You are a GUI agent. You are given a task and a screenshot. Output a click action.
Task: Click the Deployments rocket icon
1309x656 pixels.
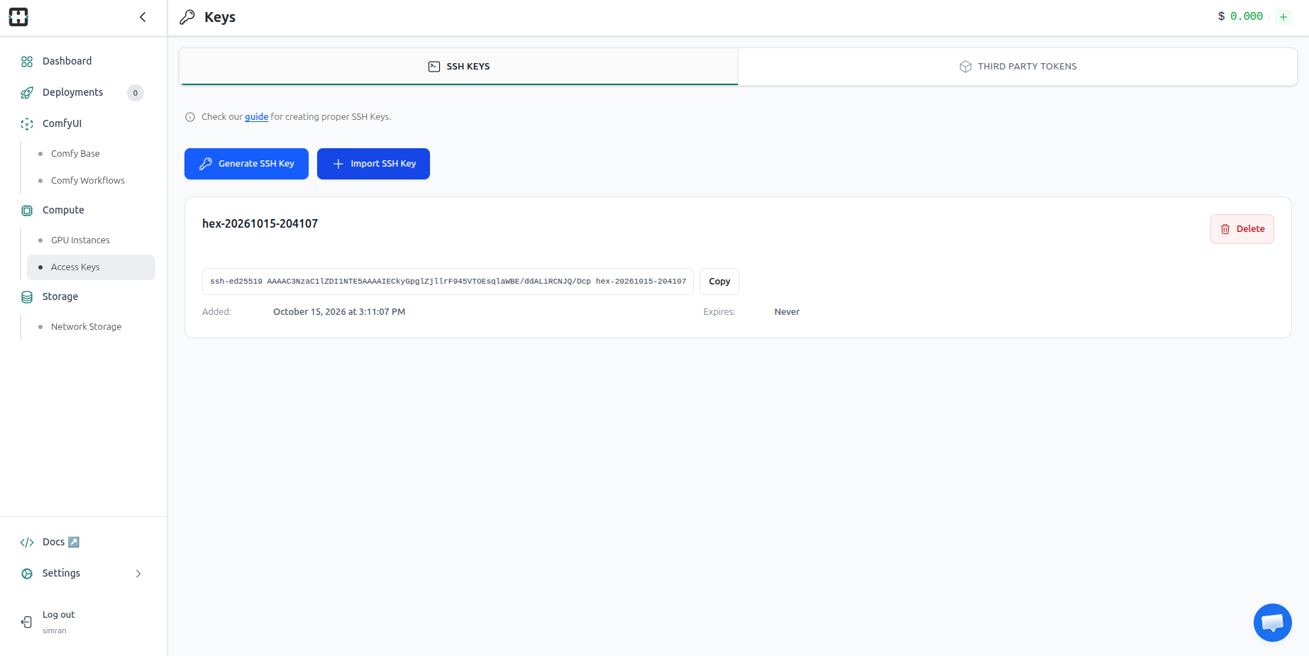[27, 93]
